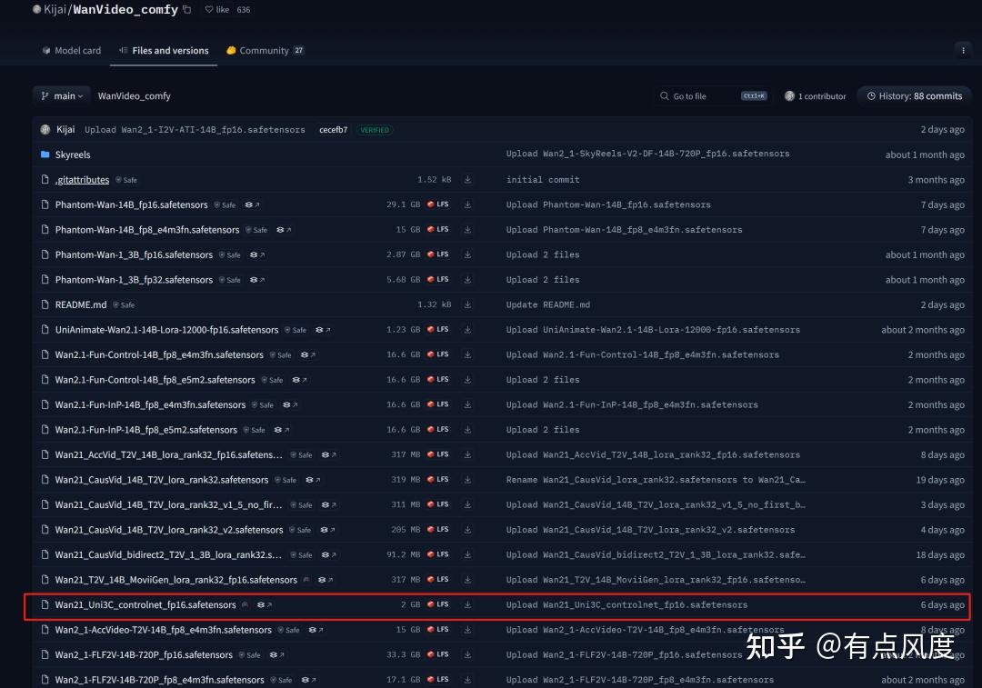Switch to the Model card tab
982x688 pixels.
71,50
